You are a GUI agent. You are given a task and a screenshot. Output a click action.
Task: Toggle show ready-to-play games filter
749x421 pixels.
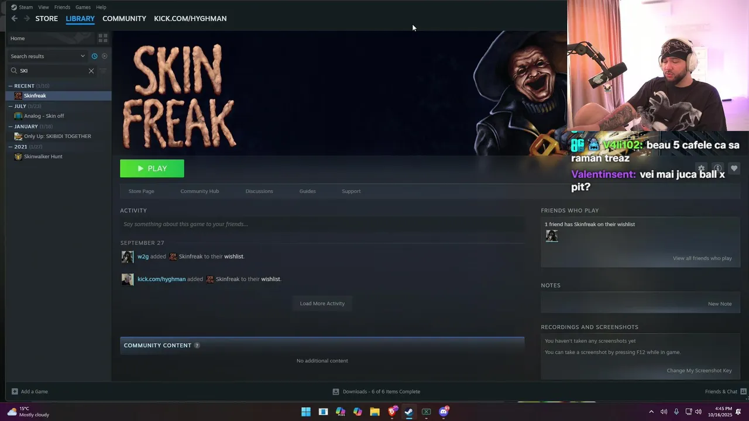105,56
